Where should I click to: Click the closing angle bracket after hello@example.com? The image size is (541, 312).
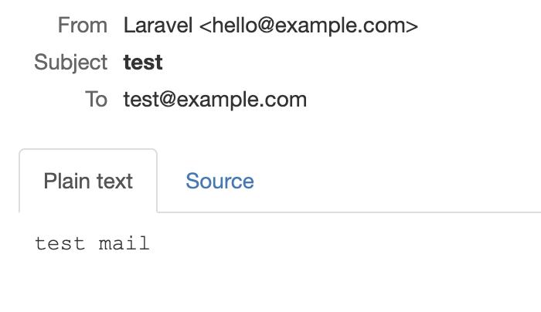coord(413,26)
